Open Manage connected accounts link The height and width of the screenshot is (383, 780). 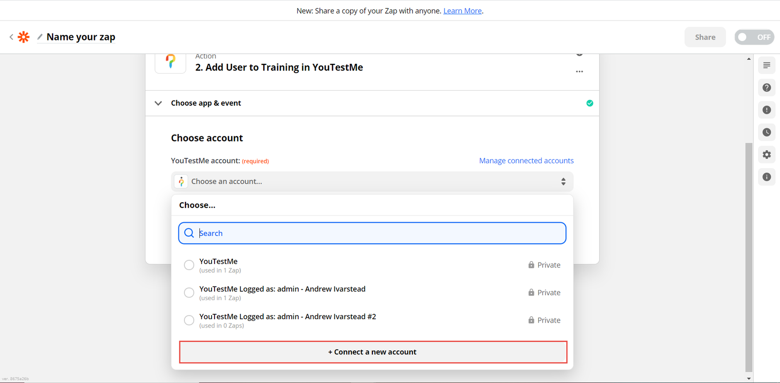[x=526, y=161]
